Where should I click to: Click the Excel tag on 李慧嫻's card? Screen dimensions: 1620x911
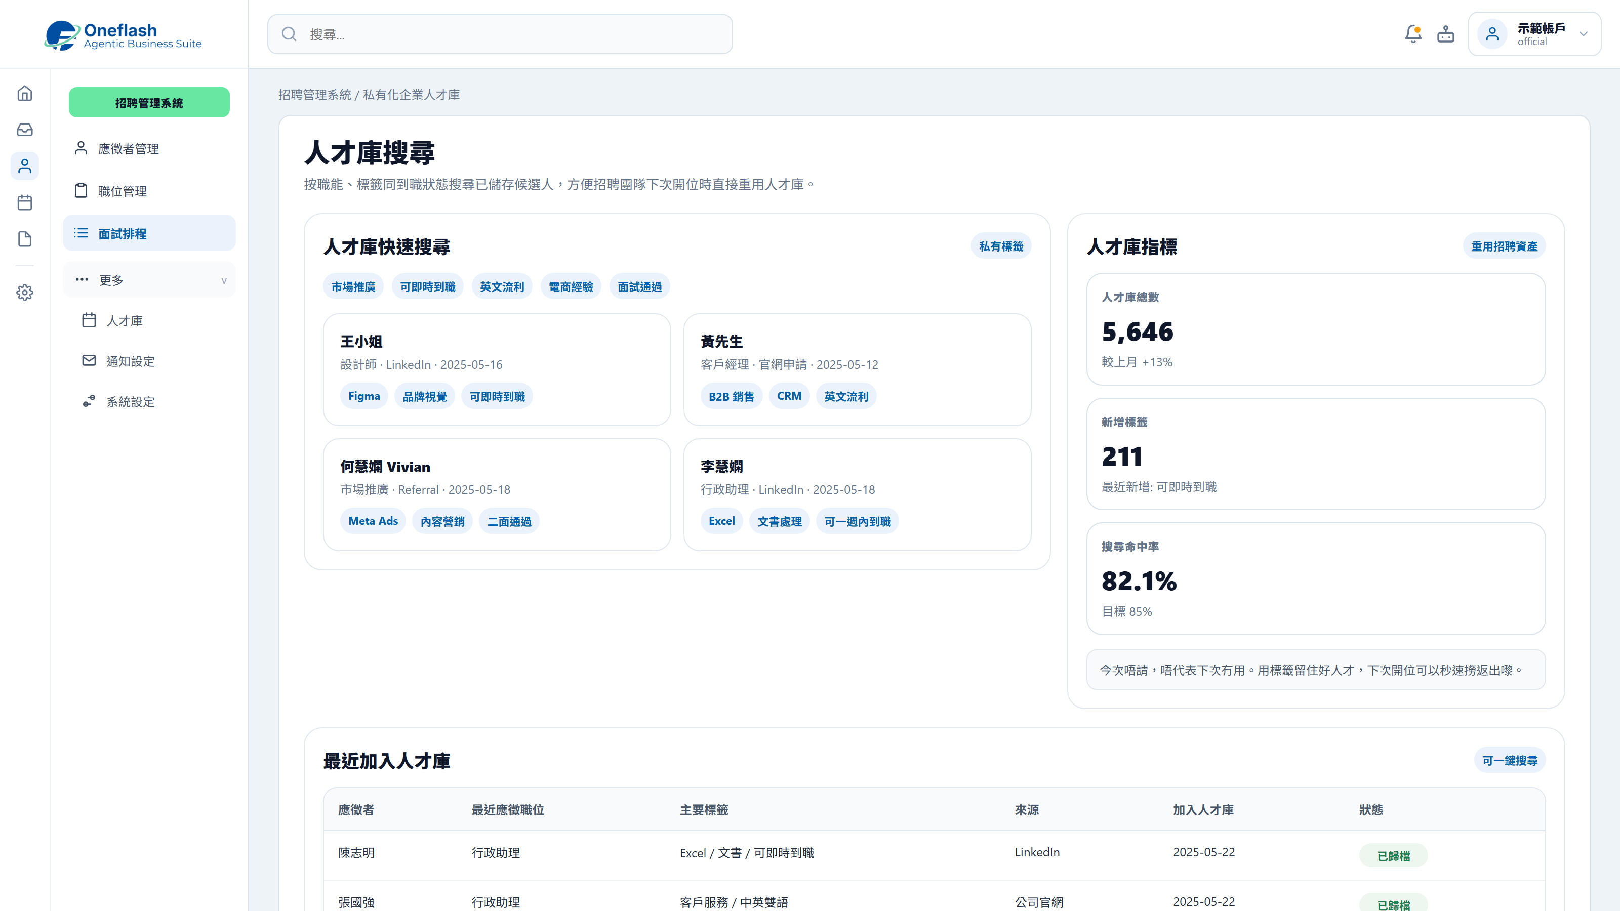click(721, 521)
